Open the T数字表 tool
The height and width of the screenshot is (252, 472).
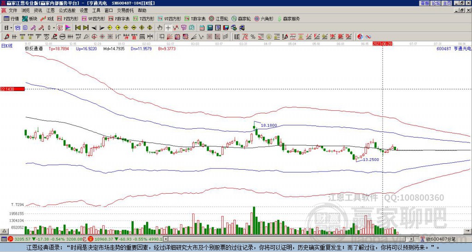coord(195,18)
